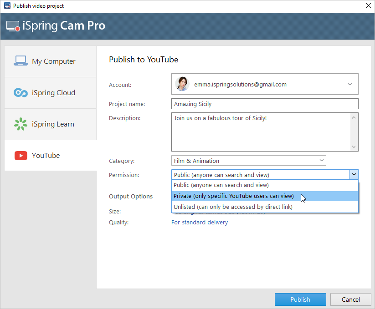Click the 'Description:' field label

(124, 118)
